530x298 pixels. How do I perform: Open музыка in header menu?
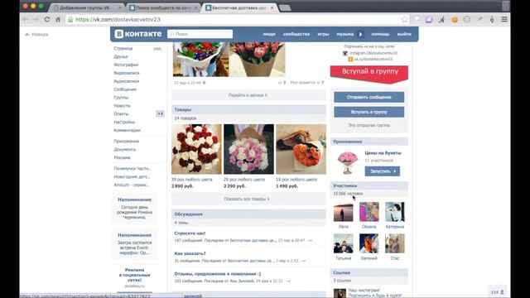(x=344, y=34)
